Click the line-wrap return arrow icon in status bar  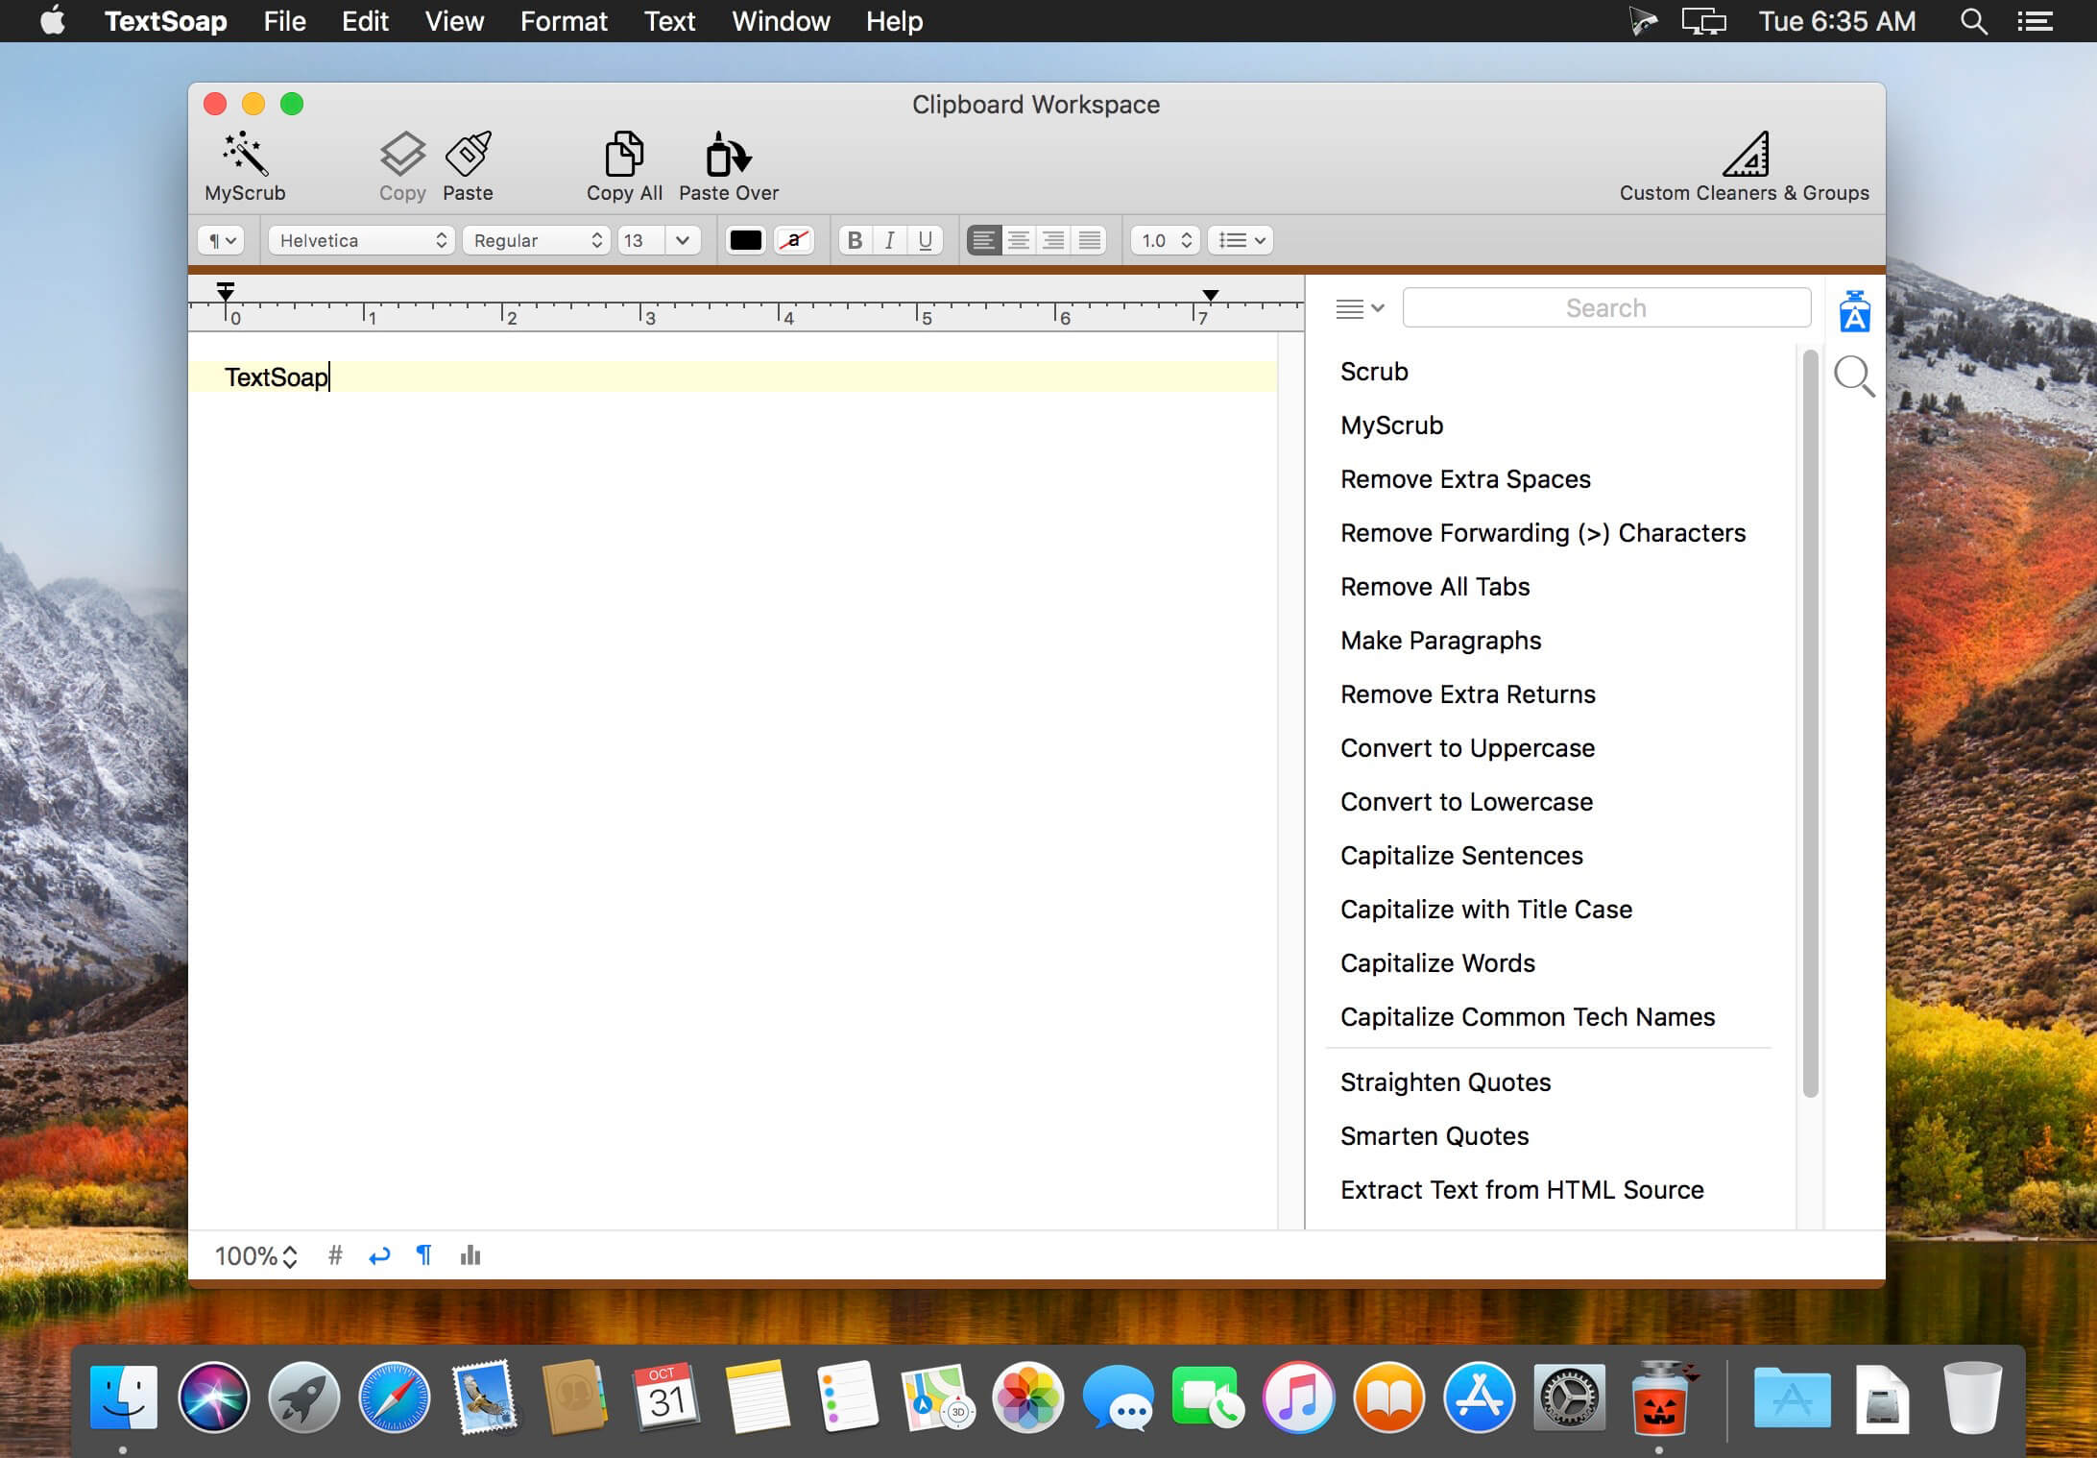coord(379,1255)
